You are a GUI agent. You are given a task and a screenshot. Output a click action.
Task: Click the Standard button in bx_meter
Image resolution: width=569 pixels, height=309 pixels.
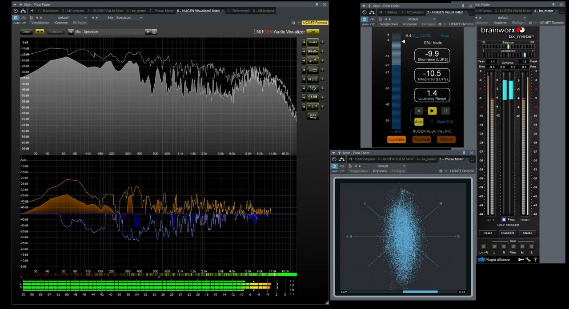(x=507, y=233)
